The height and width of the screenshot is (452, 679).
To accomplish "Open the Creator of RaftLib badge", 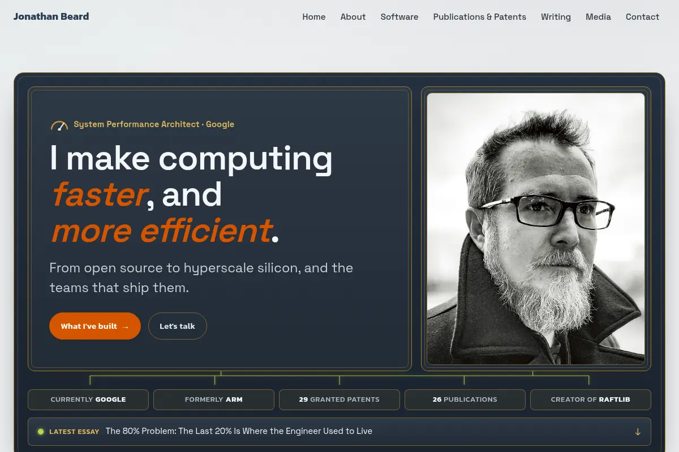I will [591, 399].
